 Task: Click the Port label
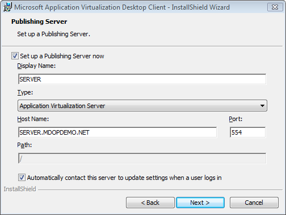point(235,119)
